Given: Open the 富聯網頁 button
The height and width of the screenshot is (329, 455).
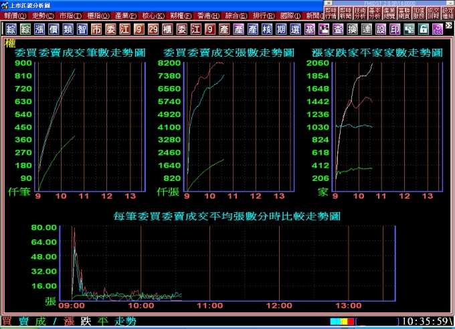Looking at the screenshot, I should tap(403, 13).
